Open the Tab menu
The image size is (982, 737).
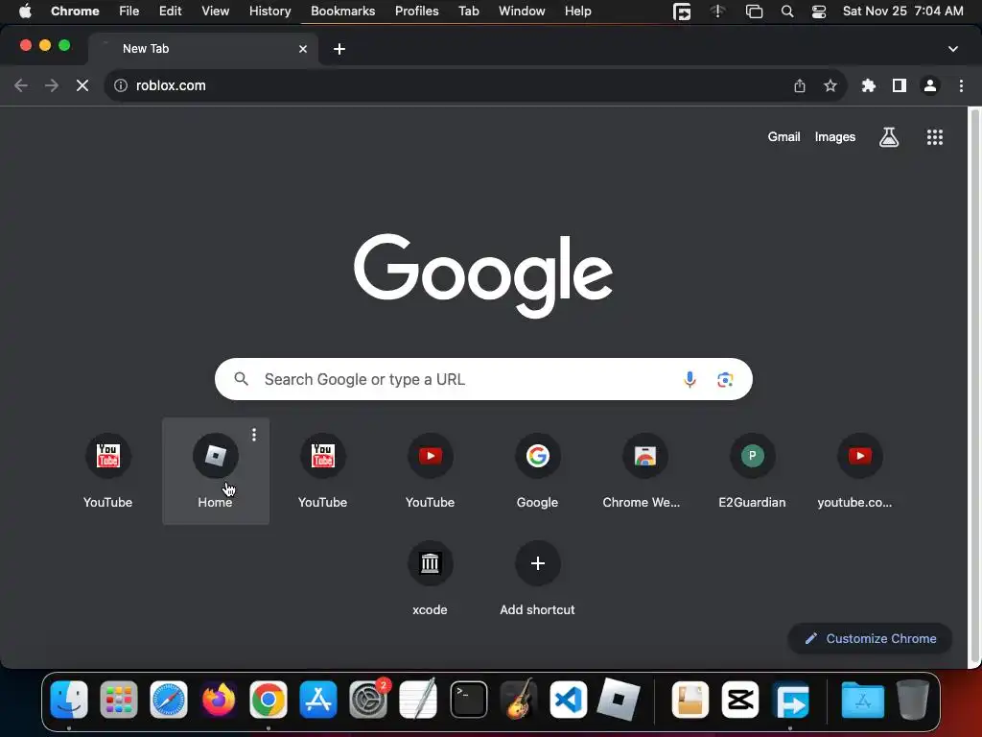[x=468, y=11]
